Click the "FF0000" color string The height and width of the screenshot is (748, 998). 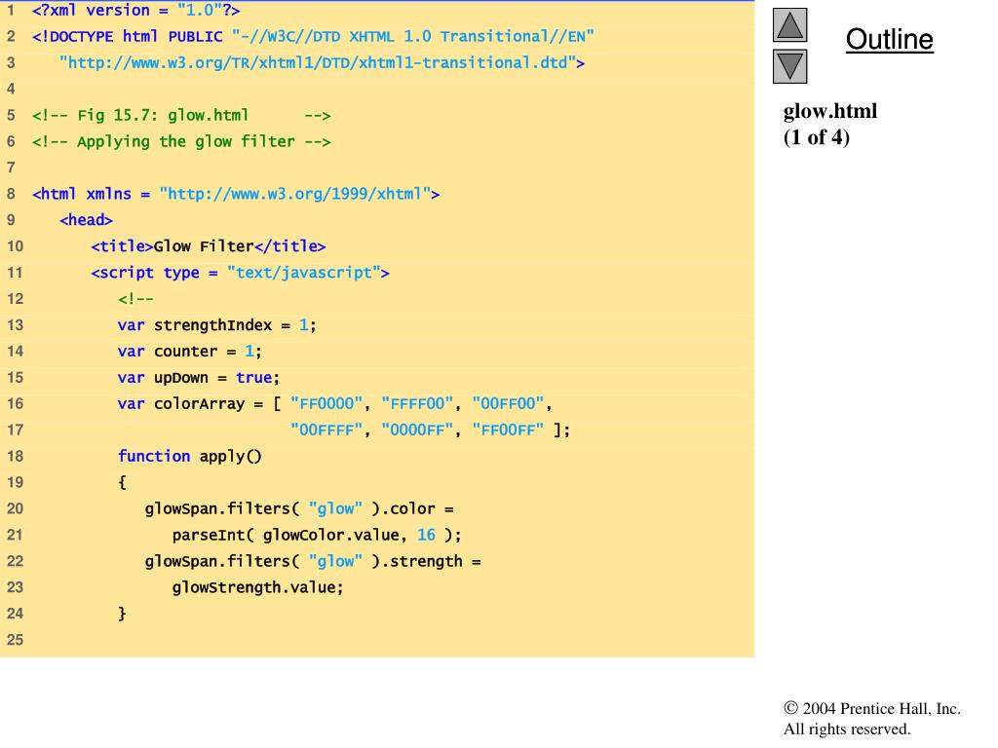coord(326,403)
